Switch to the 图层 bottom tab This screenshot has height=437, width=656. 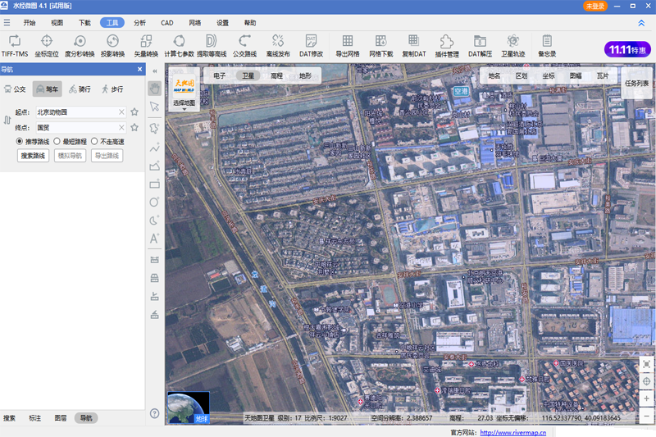tap(60, 418)
